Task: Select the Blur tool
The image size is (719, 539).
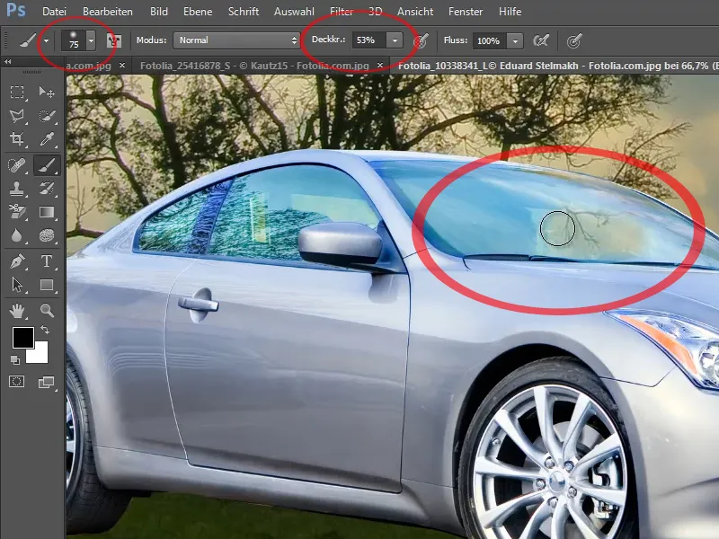Action: click(x=17, y=235)
